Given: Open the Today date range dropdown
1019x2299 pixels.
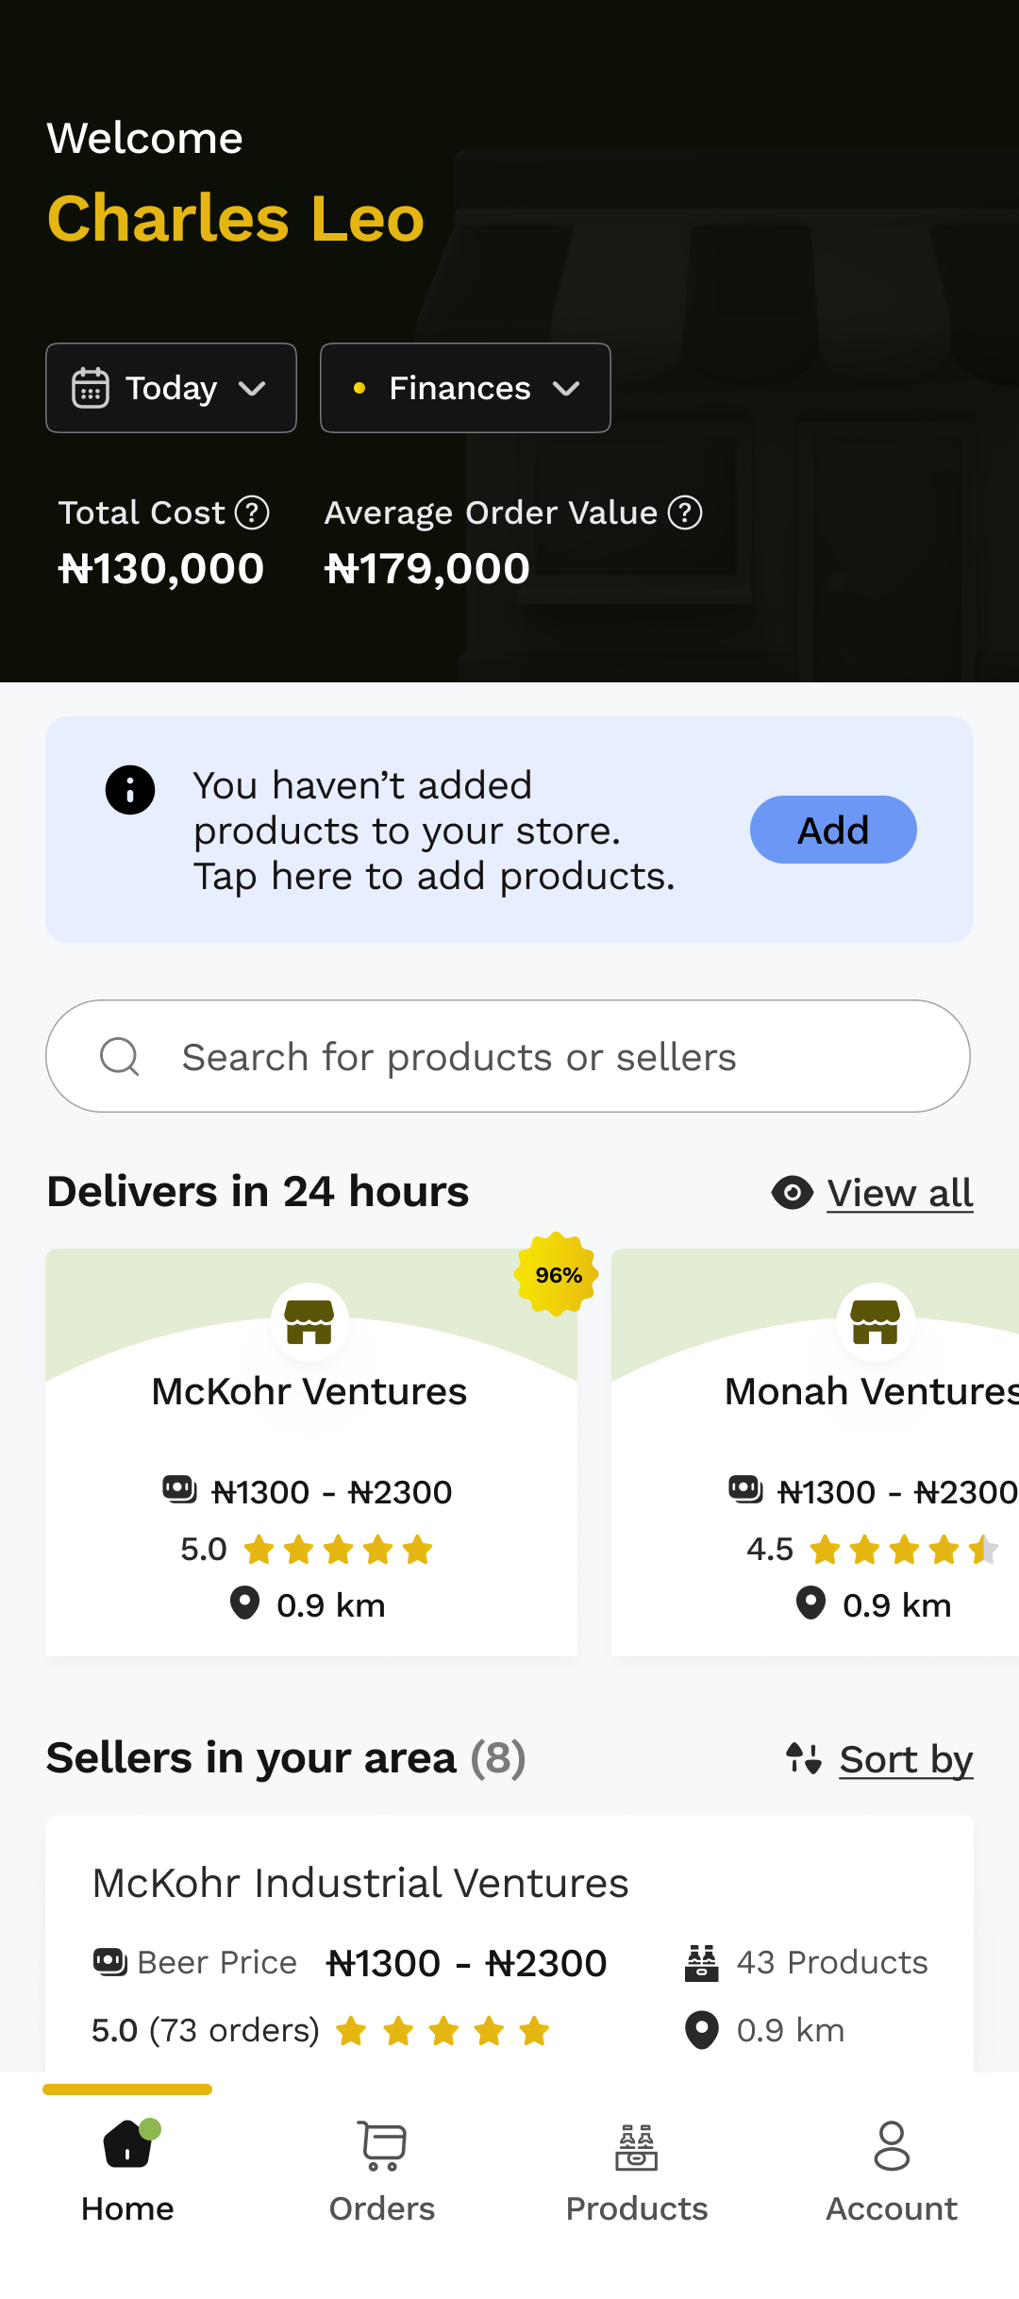Looking at the screenshot, I should coord(171,388).
